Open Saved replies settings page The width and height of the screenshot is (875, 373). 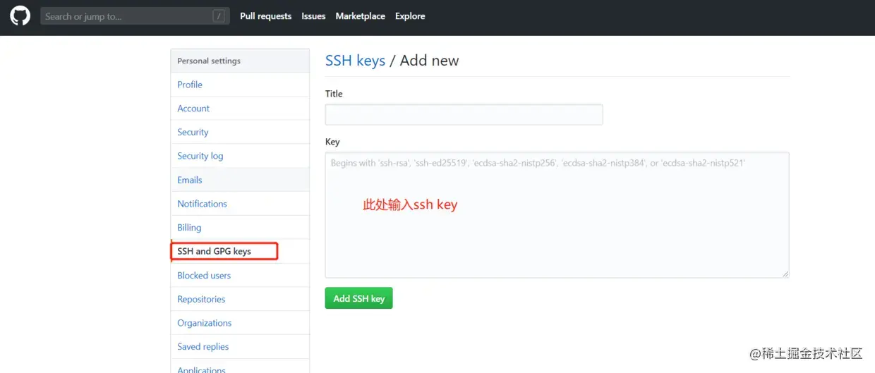(x=240, y=347)
